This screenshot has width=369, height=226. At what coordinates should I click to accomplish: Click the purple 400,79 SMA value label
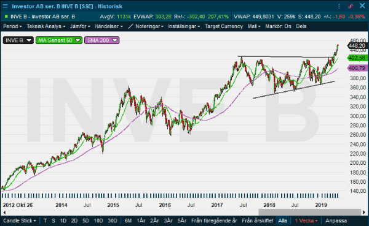(357, 68)
